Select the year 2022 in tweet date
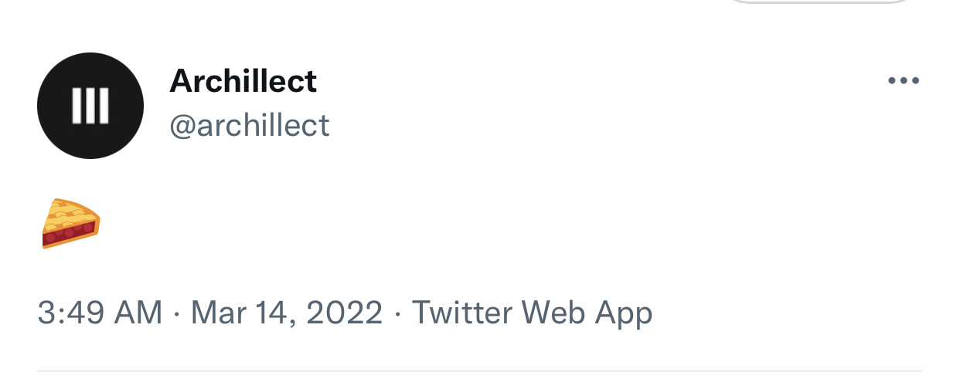The height and width of the screenshot is (389, 960). [345, 313]
